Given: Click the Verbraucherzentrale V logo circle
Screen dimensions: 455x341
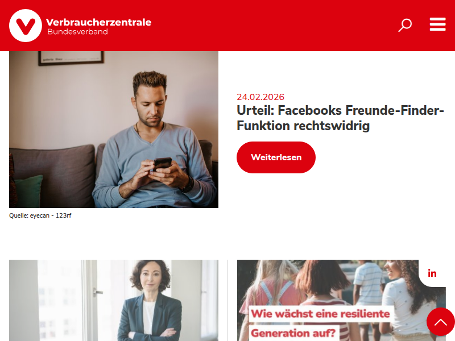Looking at the screenshot, I should click(x=26, y=26).
